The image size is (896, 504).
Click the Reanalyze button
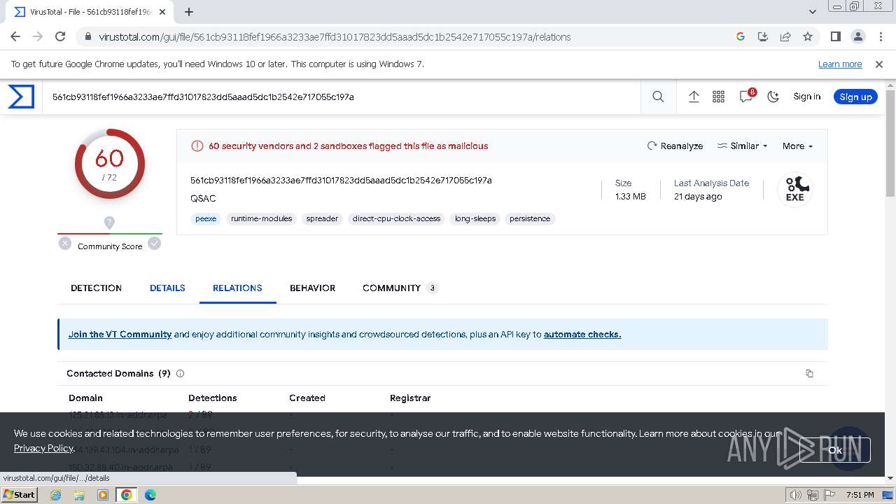coord(675,146)
